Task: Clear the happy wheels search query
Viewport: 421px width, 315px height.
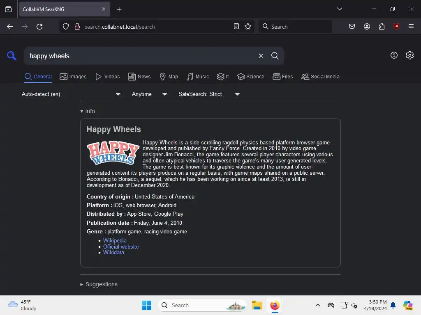Action: [261, 56]
